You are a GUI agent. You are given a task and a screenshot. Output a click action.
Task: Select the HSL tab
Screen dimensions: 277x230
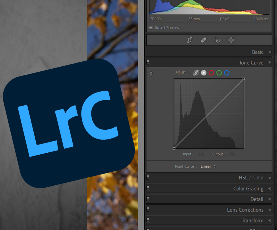[243, 178]
